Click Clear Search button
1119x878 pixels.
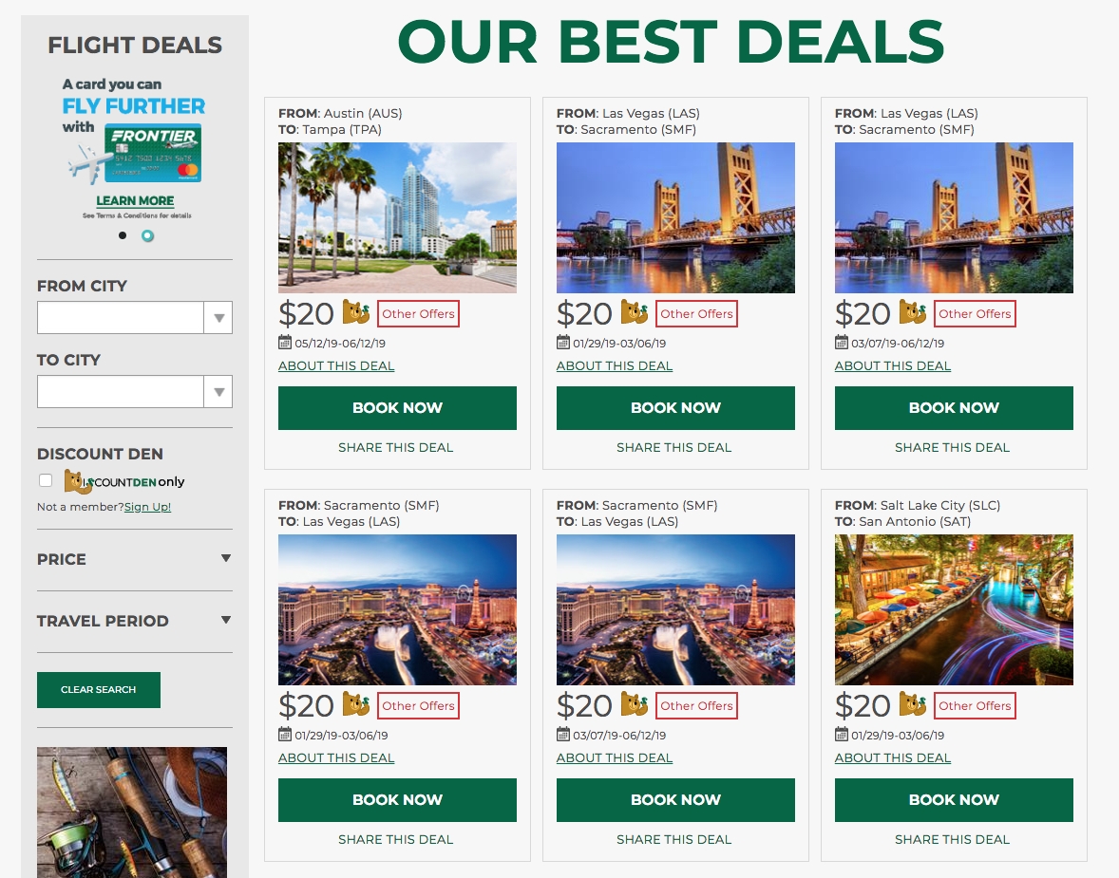coord(99,690)
